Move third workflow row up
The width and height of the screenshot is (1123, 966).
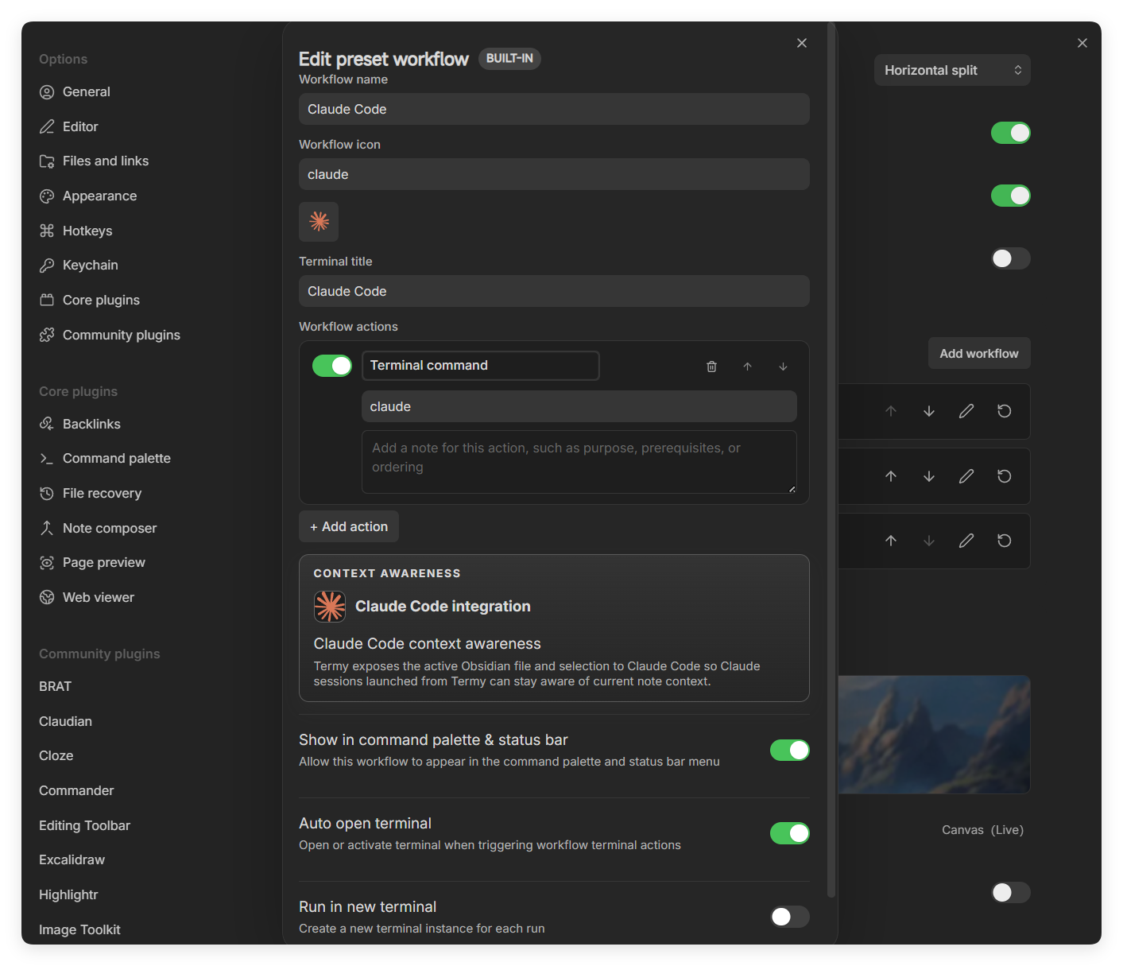tap(891, 541)
